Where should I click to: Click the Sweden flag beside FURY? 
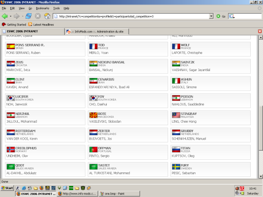coord(176,167)
